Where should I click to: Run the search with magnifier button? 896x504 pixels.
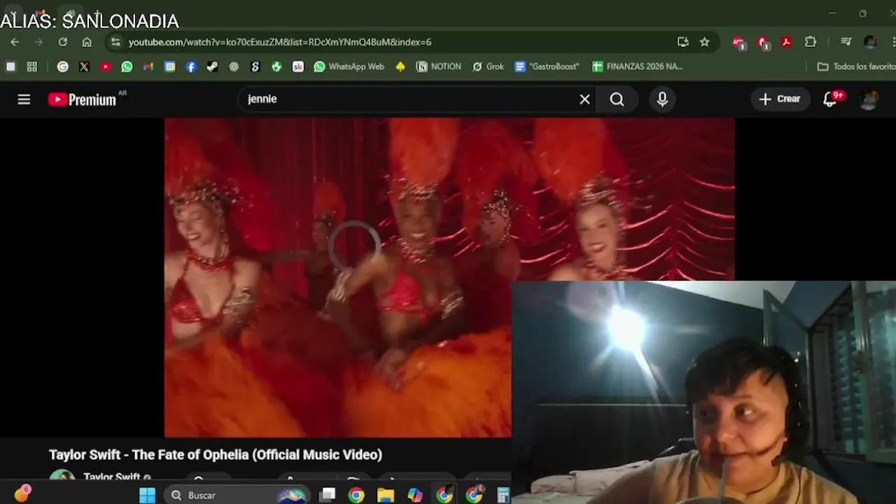click(x=617, y=99)
